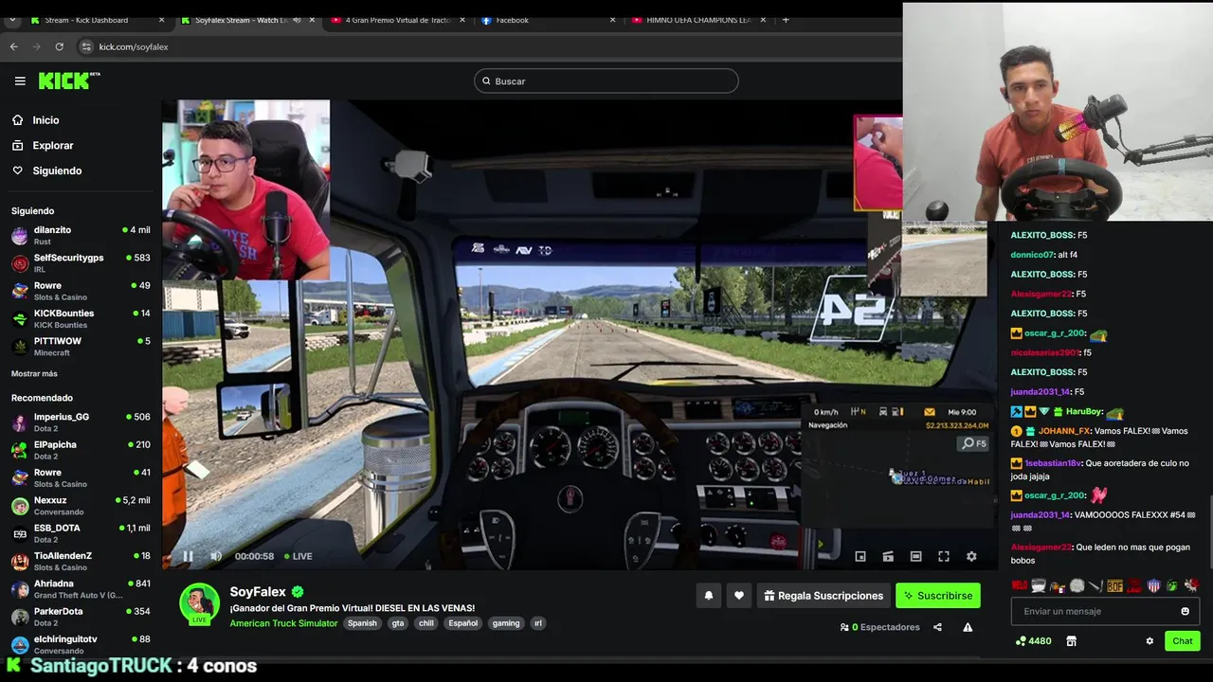1213x682 pixels.
Task: Insert the red HOLO emote
Action: 1020,586
